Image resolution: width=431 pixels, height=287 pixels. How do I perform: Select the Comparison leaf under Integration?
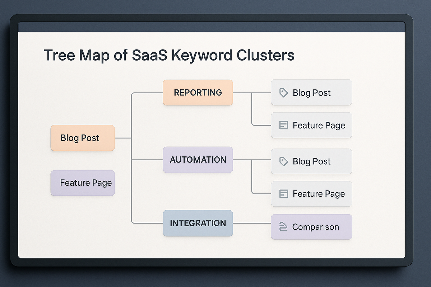[311, 227]
